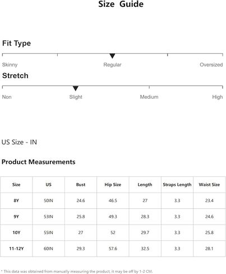The width and height of the screenshot is (226, 274).
Task: Select the Skinny label on Fit Type scale
Action: 10,65
